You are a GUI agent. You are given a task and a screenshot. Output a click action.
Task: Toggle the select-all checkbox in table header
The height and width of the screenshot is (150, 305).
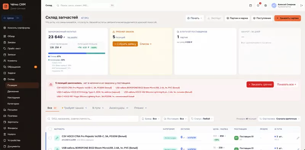[50, 129]
